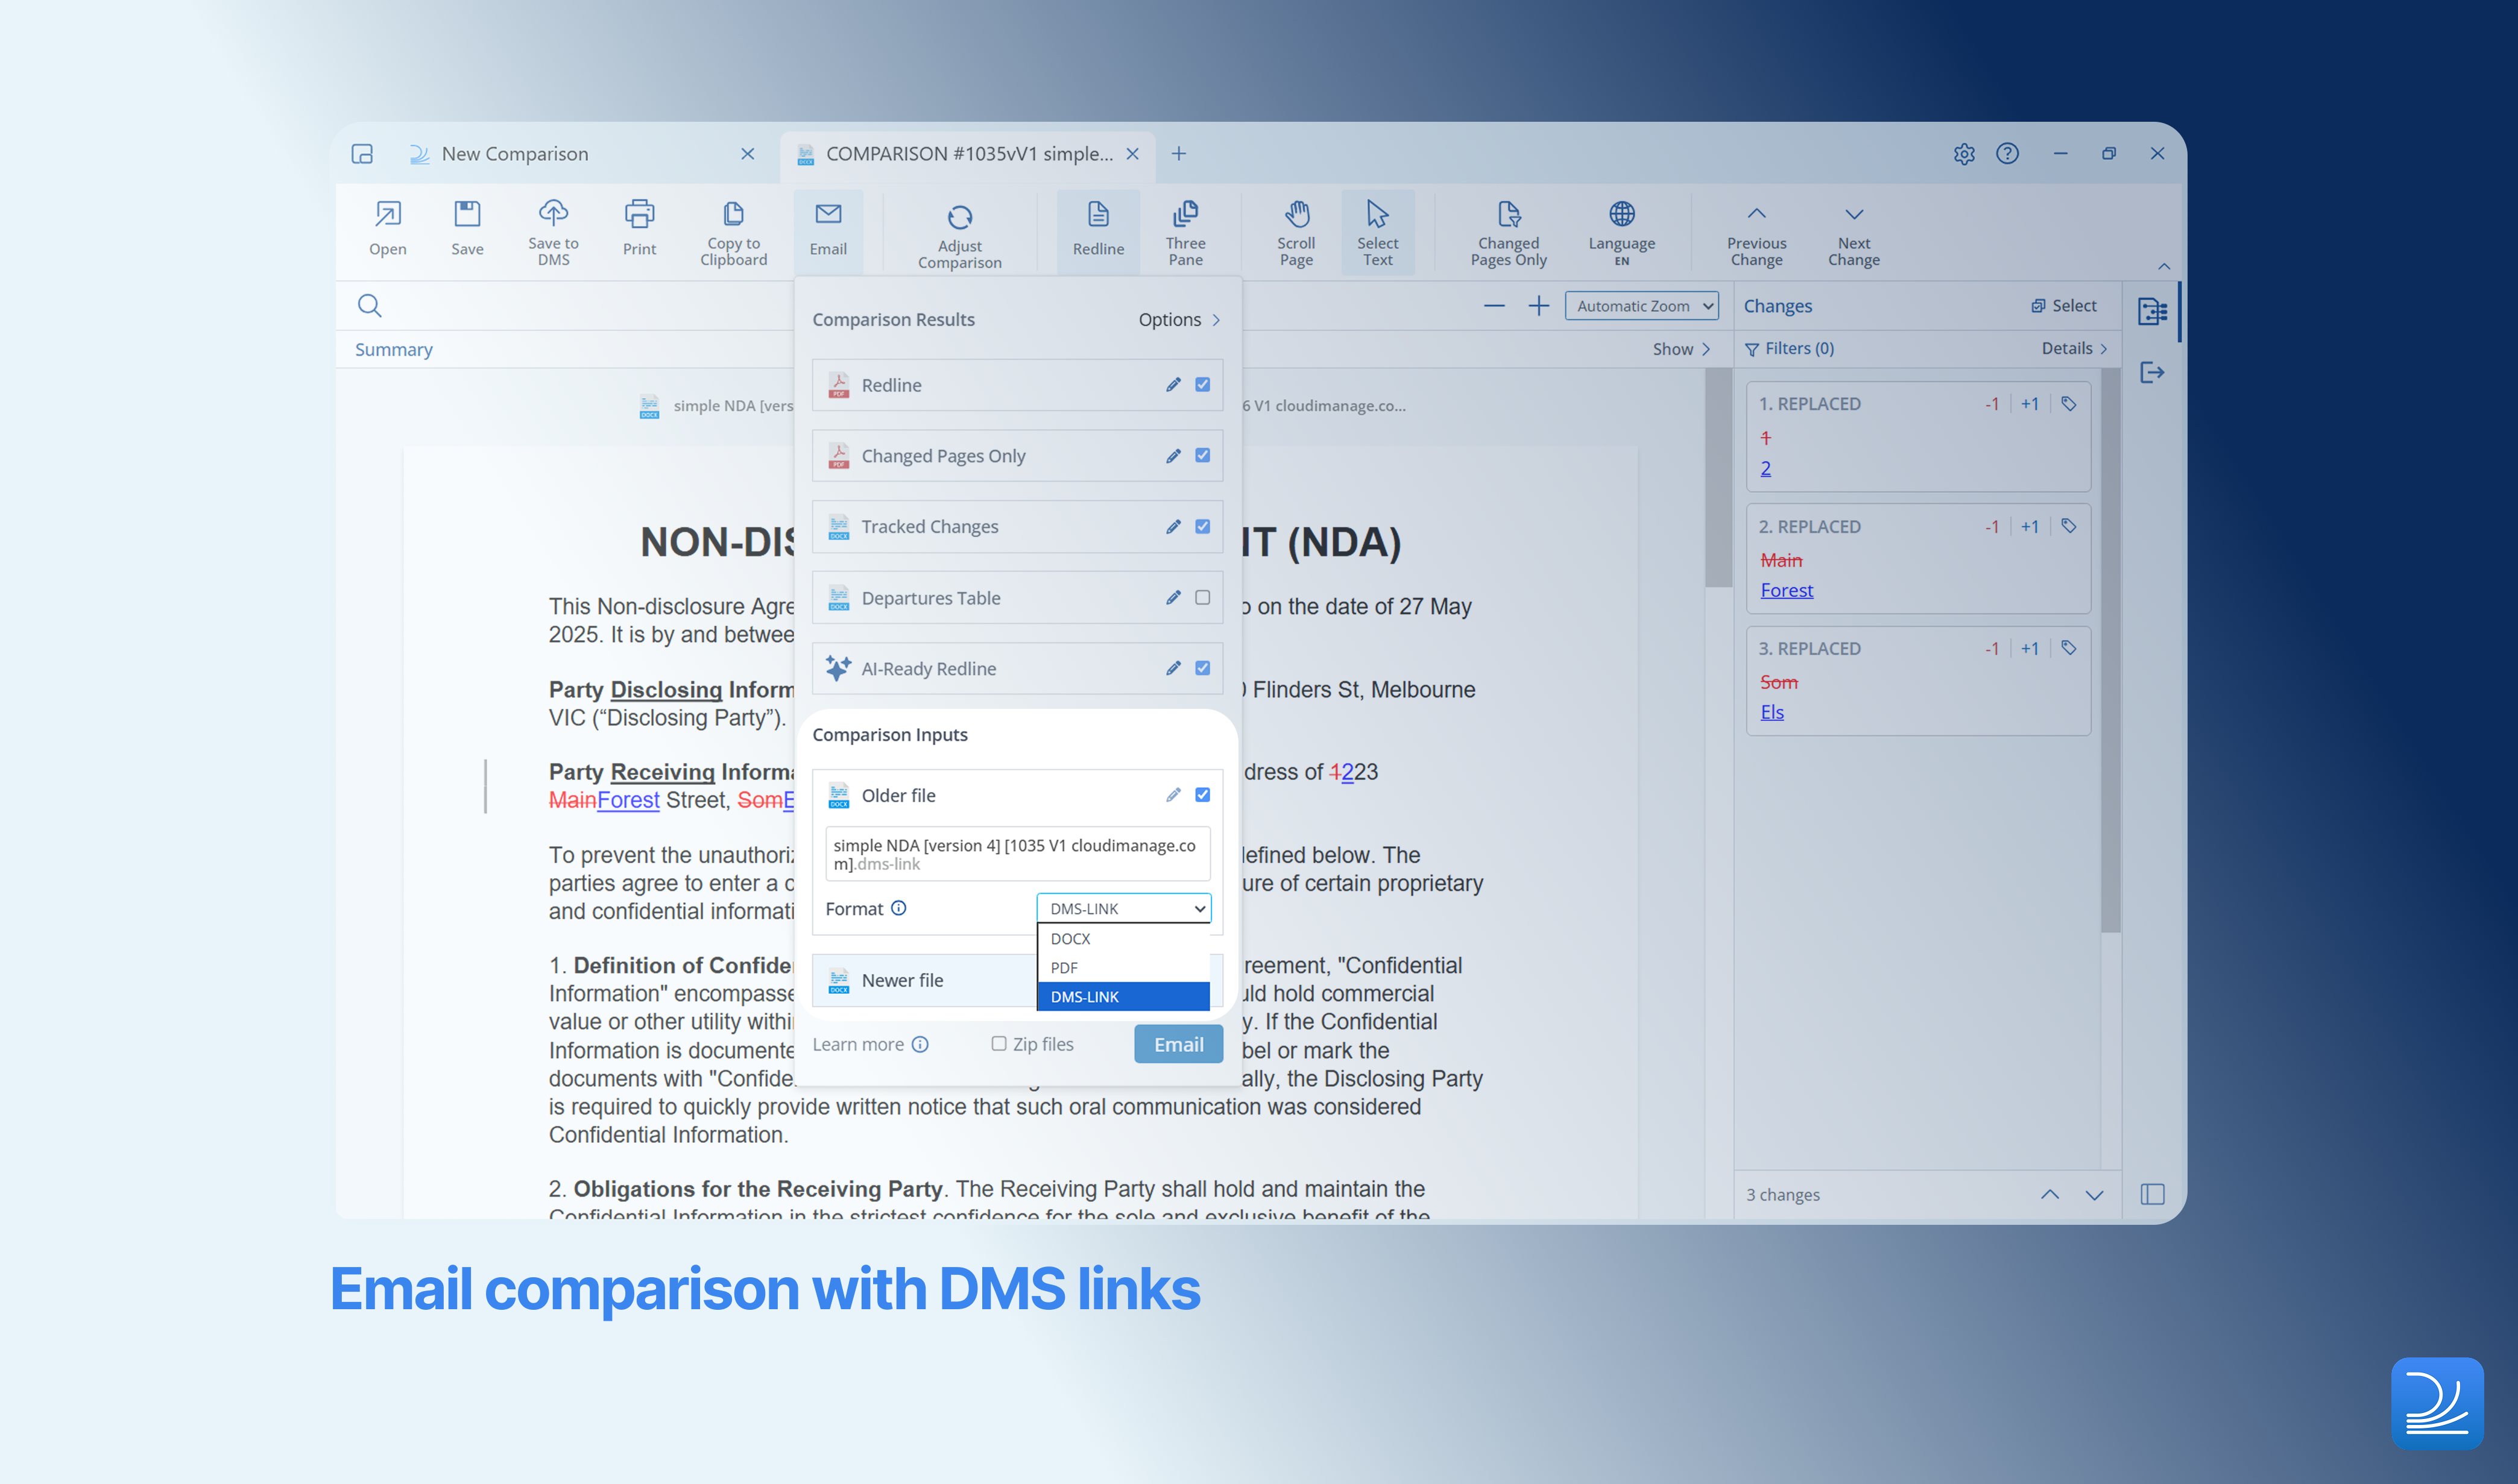Edit Redline result name pencil
The image size is (2518, 1484).
pyautogui.click(x=1173, y=385)
